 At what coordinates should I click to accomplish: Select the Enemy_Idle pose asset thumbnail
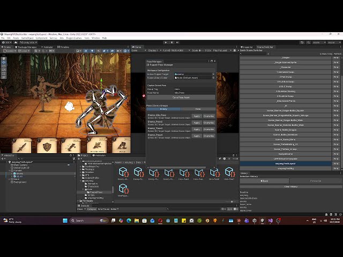point(123,172)
